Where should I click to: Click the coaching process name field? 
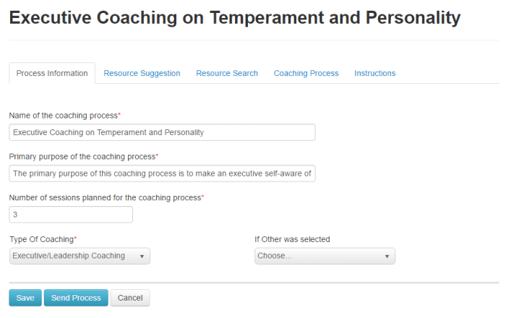point(162,132)
